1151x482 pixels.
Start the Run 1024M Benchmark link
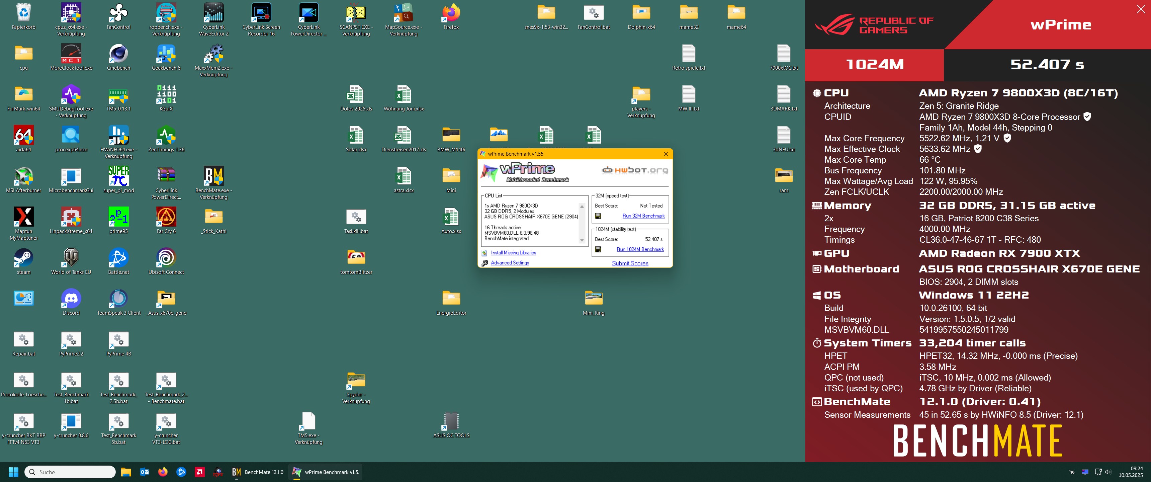(x=640, y=249)
